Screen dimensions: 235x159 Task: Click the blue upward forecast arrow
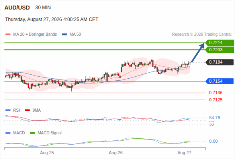198,52
